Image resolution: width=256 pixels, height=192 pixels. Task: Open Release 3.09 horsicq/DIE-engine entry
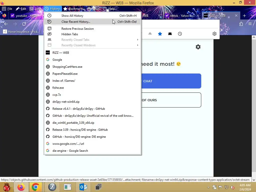pos(92,130)
